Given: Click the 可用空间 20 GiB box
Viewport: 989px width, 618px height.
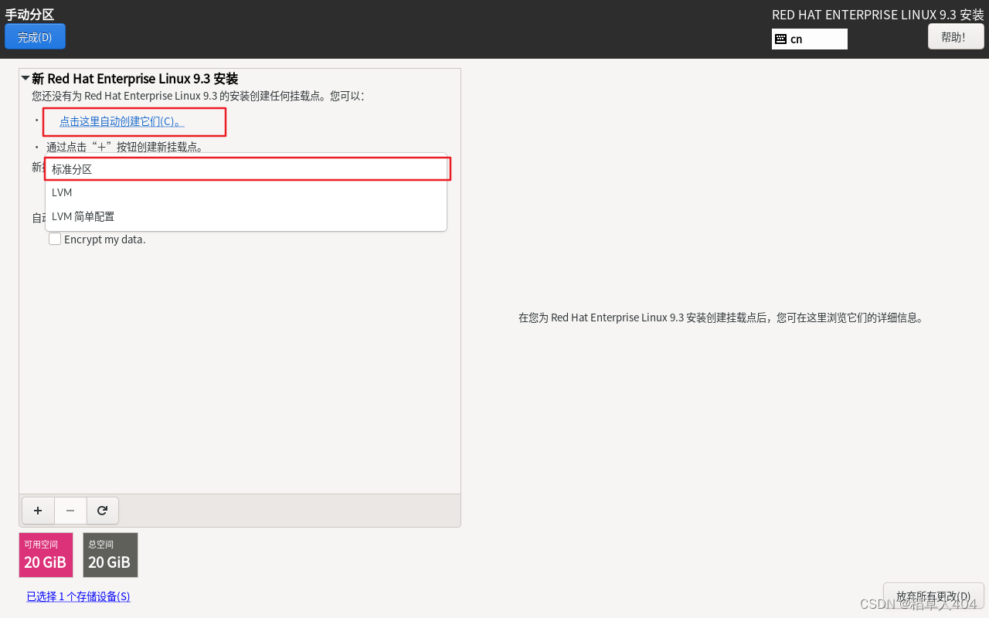Looking at the screenshot, I should point(46,555).
